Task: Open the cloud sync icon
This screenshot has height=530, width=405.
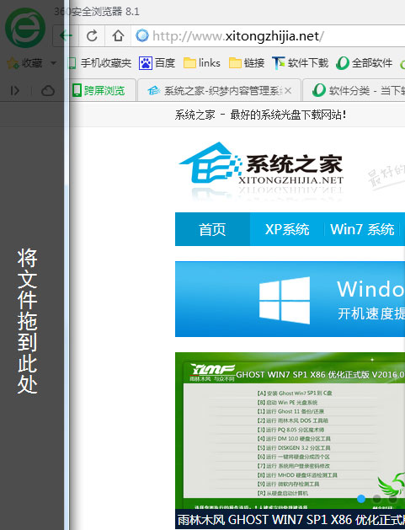Action: (x=48, y=91)
